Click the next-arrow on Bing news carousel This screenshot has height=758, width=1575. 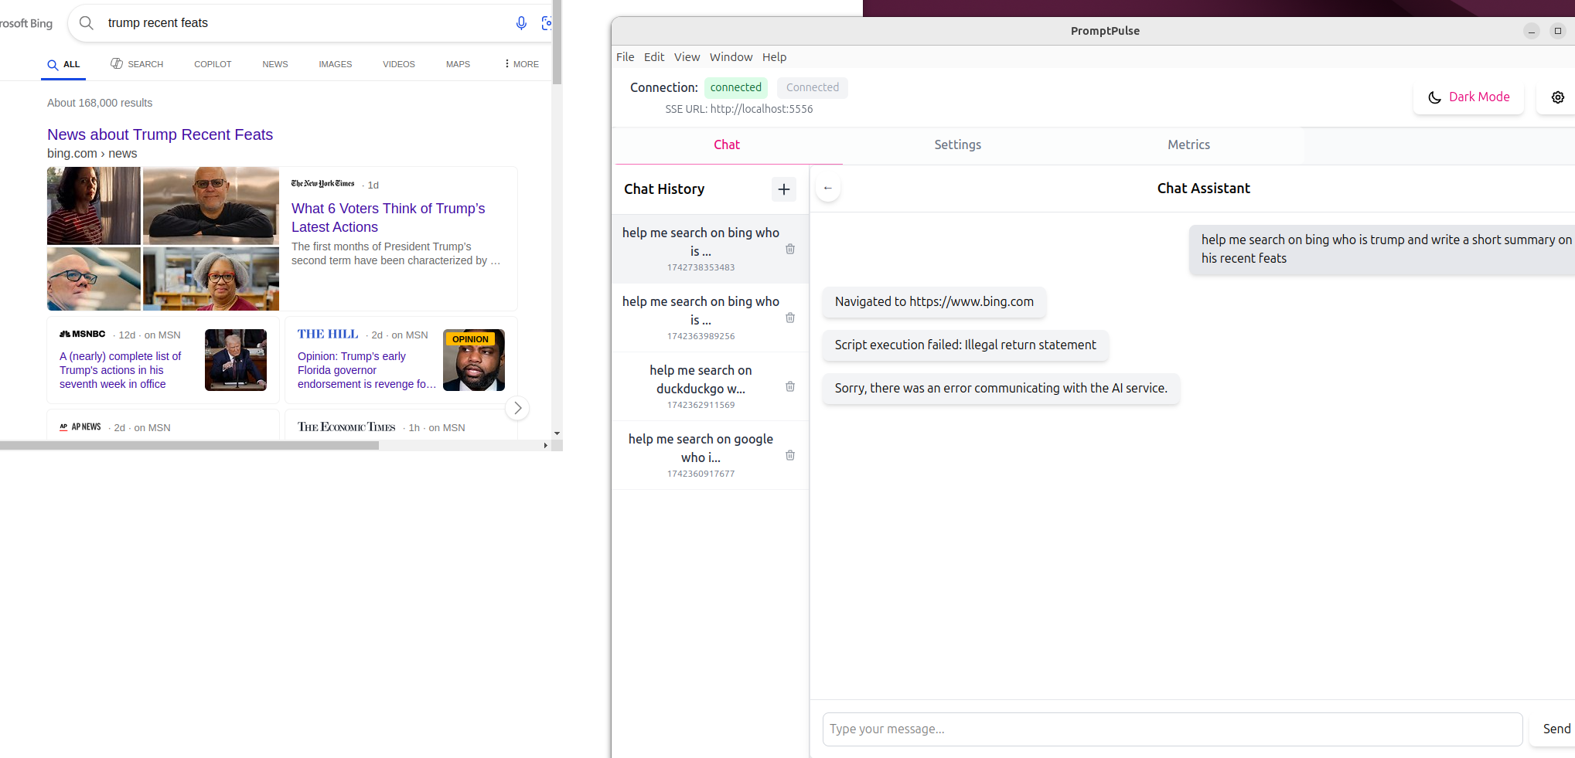518,408
